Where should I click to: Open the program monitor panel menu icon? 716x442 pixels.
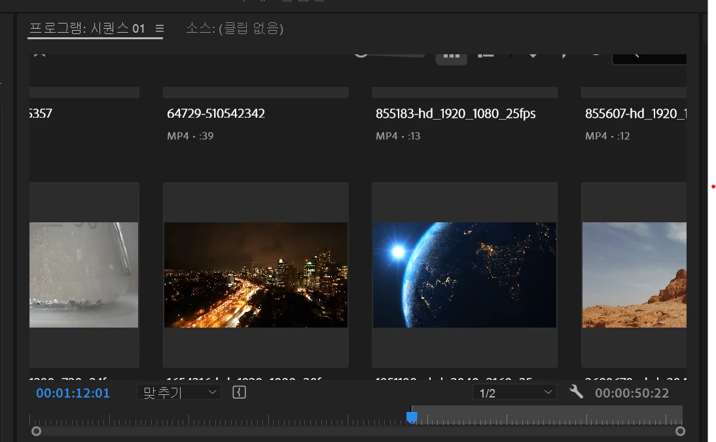pos(159,29)
